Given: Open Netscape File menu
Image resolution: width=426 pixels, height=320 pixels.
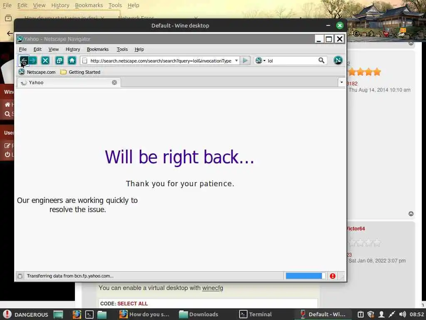Looking at the screenshot, I should [x=23, y=49].
